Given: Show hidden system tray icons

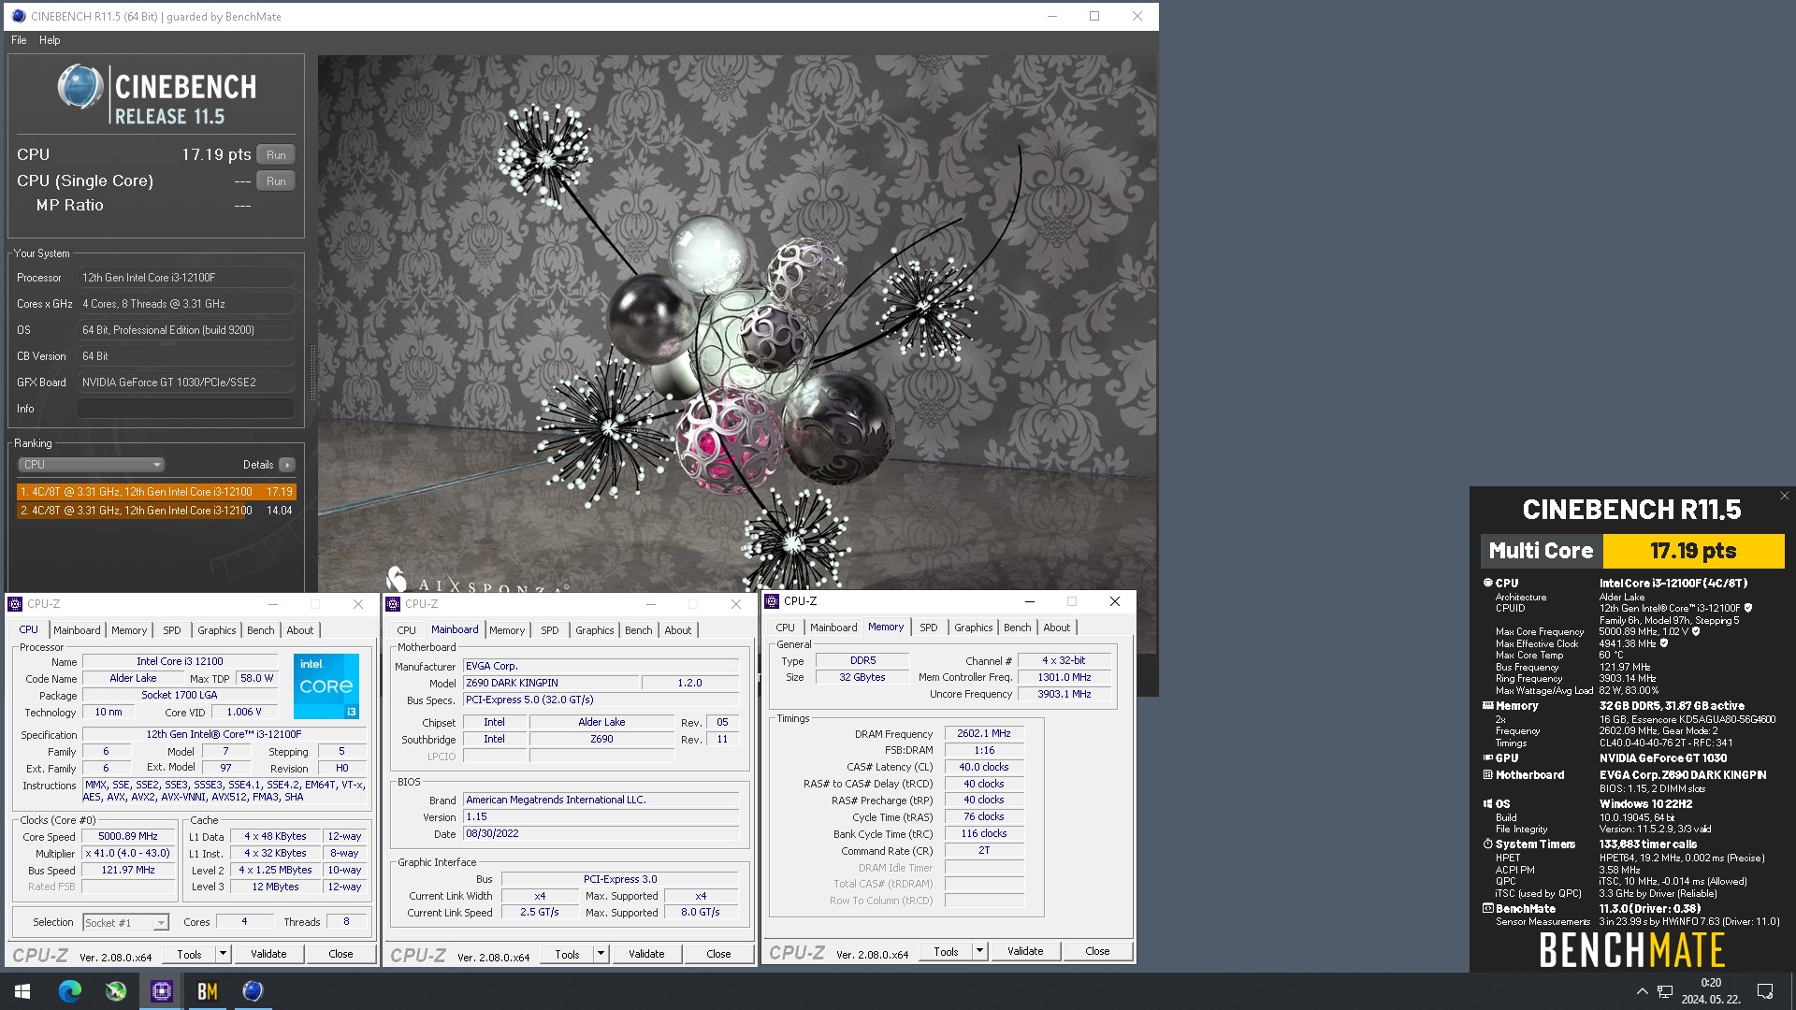Looking at the screenshot, I should tap(1642, 991).
